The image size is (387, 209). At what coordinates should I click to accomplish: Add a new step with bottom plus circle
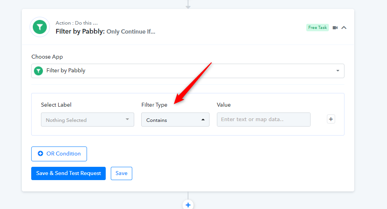click(x=188, y=205)
